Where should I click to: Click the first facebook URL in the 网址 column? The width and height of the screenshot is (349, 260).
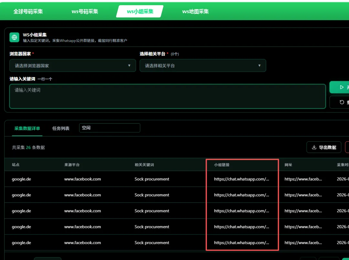[303, 179]
